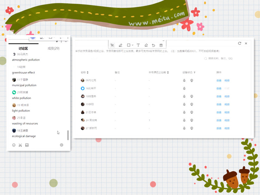260x195 pixels.
Task: Choose the rectangle shape tool
Action: coord(129,45)
